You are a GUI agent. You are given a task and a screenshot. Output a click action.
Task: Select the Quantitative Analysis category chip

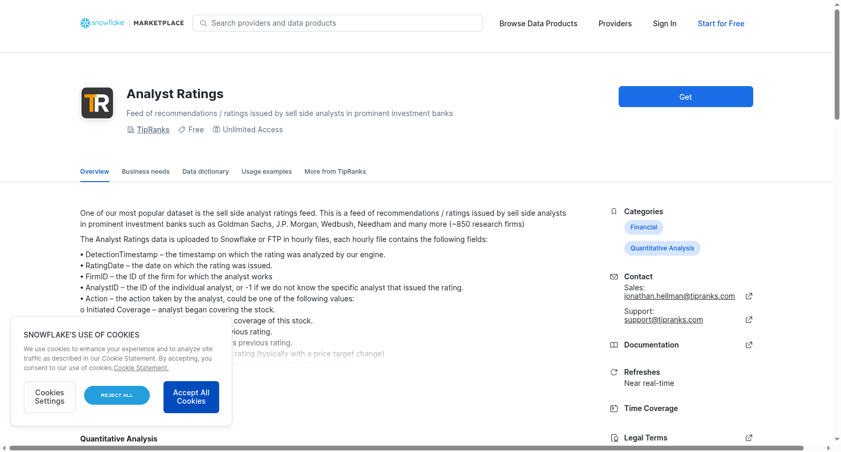662,248
